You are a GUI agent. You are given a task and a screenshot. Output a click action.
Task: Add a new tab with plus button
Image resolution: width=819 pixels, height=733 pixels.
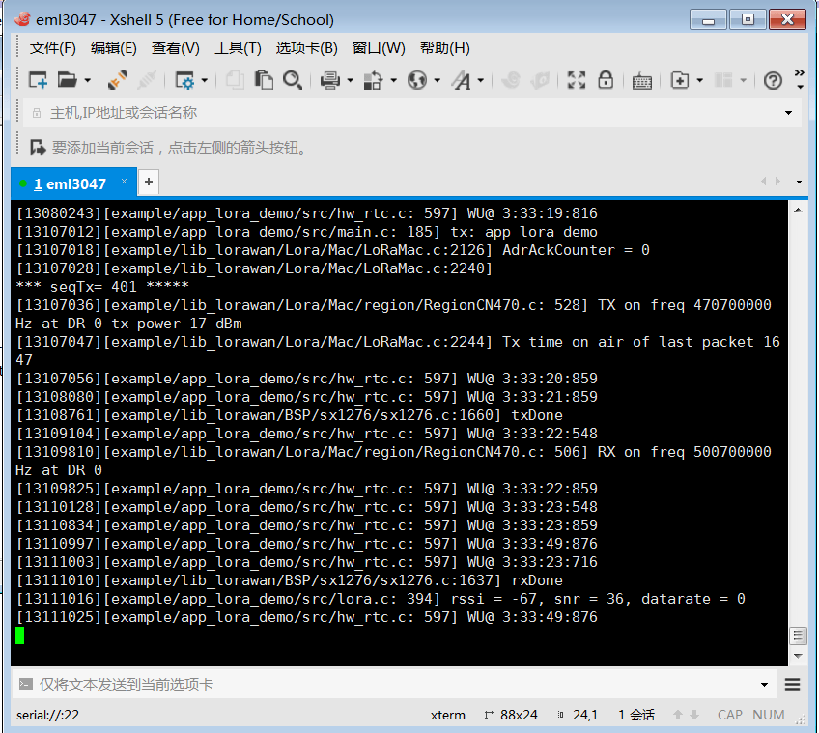(x=149, y=182)
